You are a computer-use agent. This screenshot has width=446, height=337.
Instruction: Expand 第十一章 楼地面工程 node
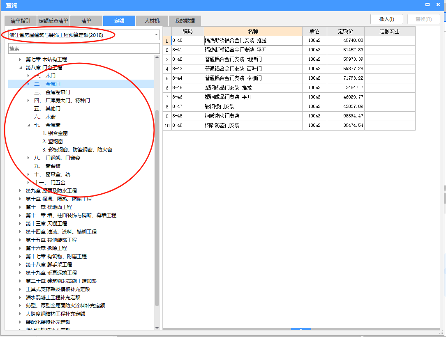click(x=20, y=207)
